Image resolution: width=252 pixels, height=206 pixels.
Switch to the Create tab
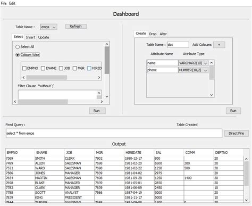pyautogui.click(x=141, y=34)
